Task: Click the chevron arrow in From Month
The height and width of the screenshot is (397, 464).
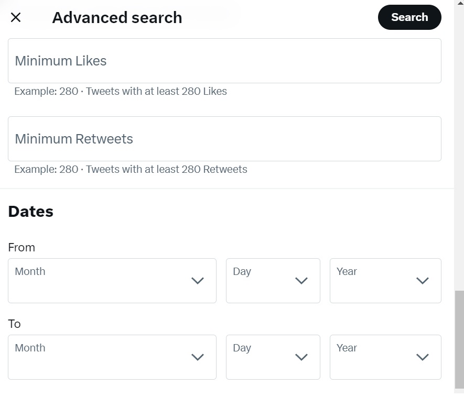Action: pyautogui.click(x=198, y=281)
